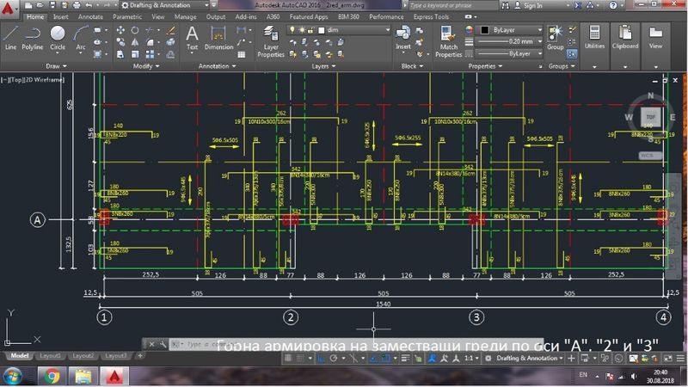
Task: Select the Circle tool
Action: point(58,38)
